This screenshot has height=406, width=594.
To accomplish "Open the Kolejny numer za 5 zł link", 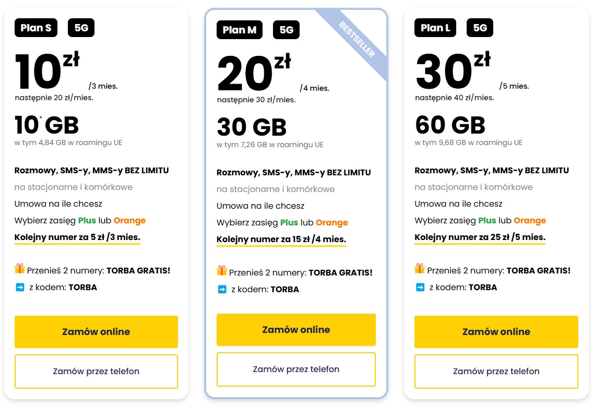I will (x=77, y=237).
